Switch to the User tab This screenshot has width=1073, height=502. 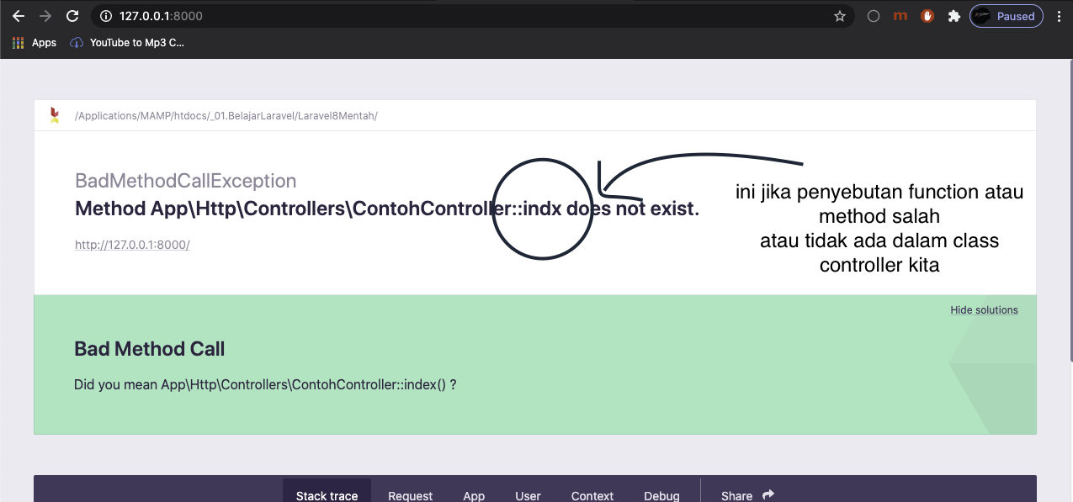pyautogui.click(x=528, y=494)
